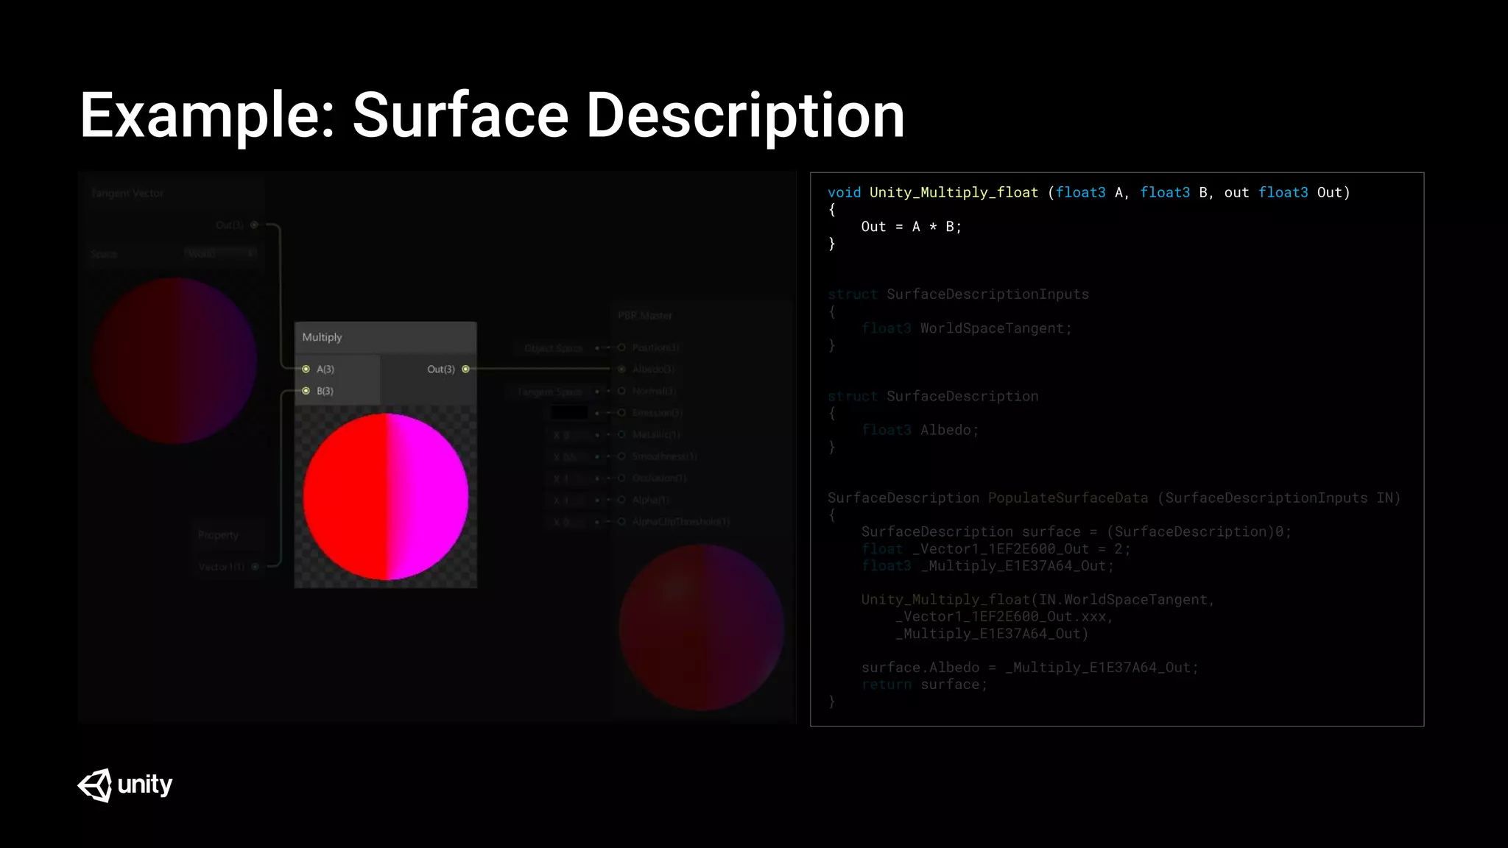The image size is (1508, 848).
Task: Click the A(3) input port on the Multiply node
Action: click(x=306, y=369)
